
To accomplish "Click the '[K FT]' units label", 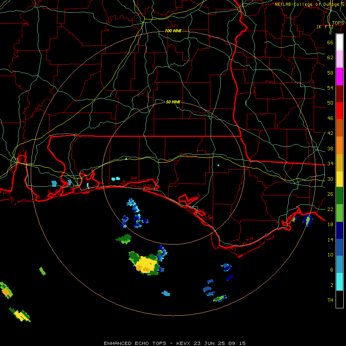I will (x=325, y=27).
